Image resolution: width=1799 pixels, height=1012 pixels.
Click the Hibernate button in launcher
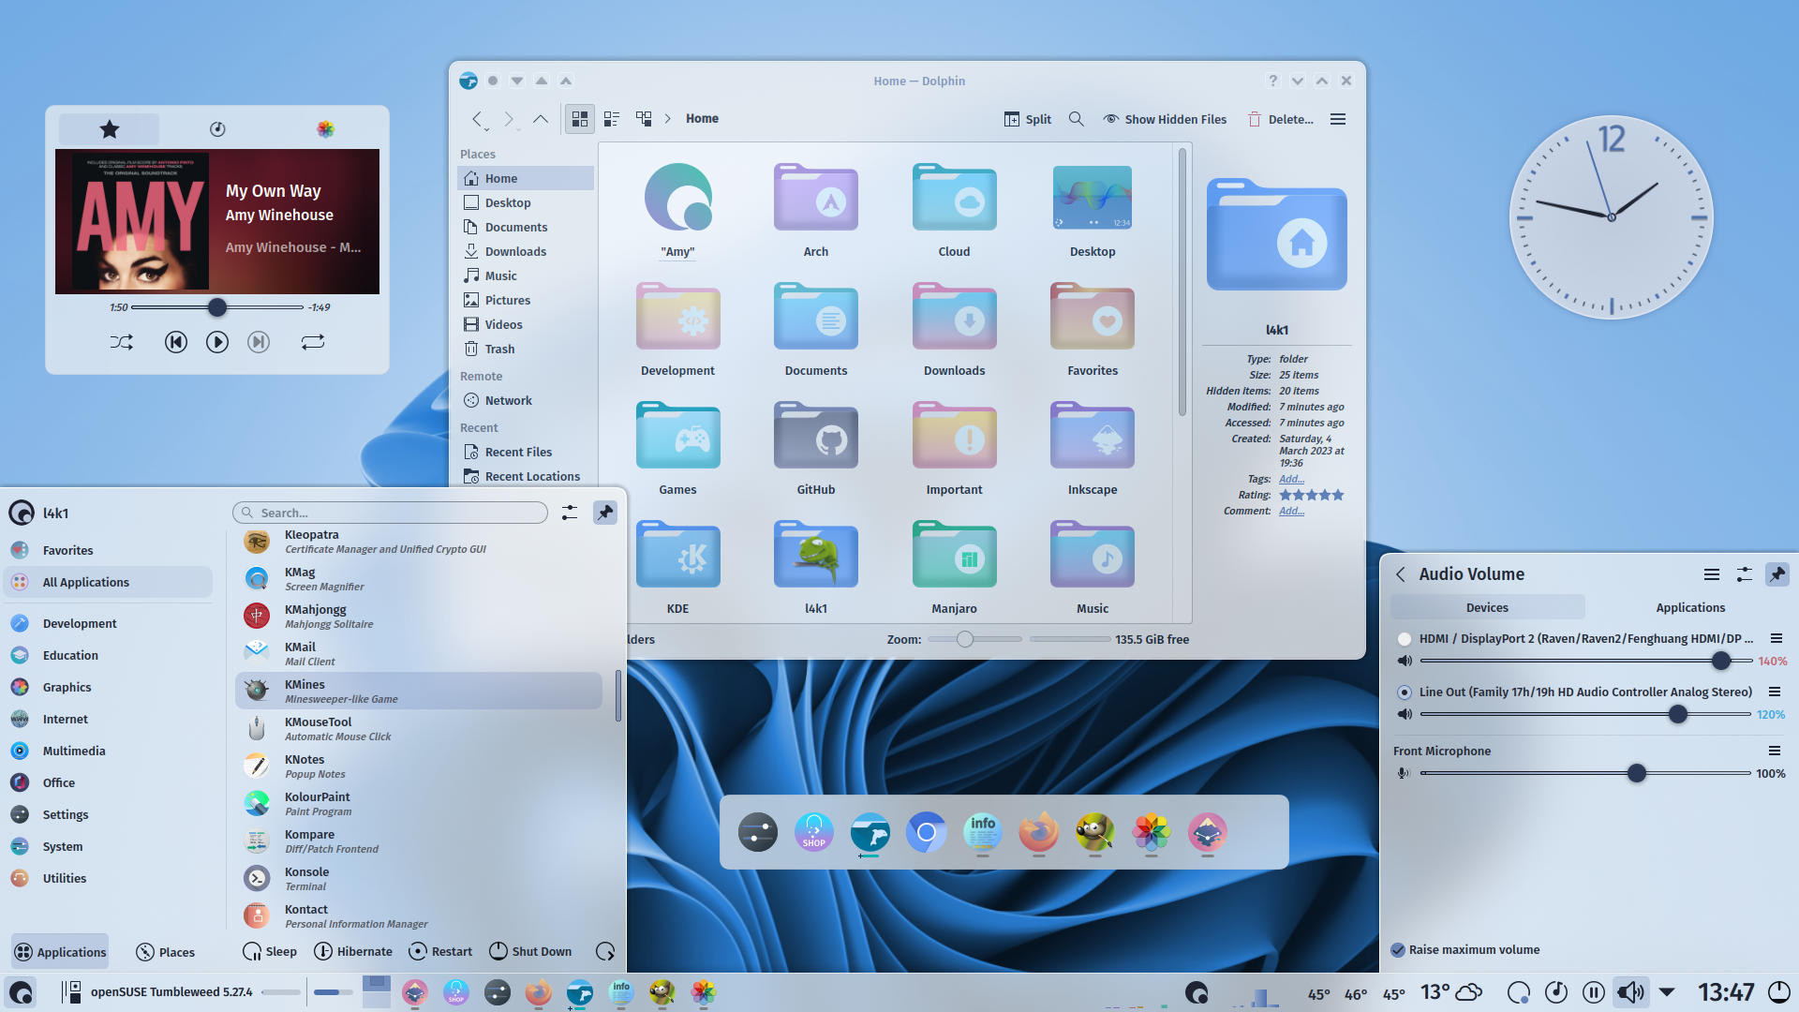point(353,951)
